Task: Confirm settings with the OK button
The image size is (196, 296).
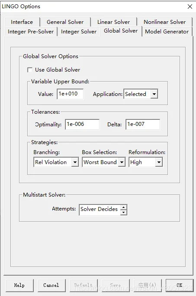Action: (x=180, y=285)
